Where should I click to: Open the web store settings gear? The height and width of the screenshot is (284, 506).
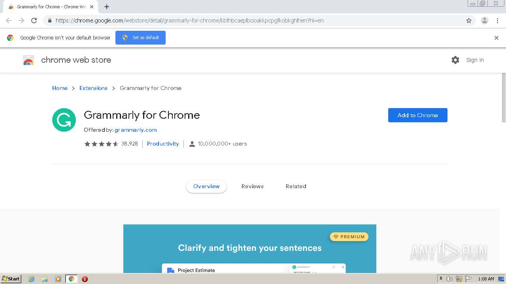coord(455,60)
